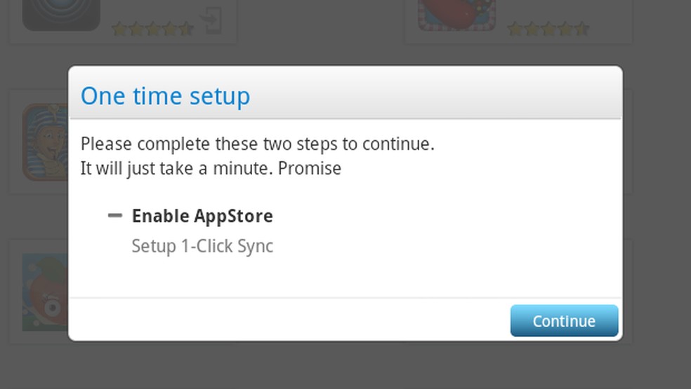Screen dimensions: 691x389
Task: Click the fruit game's star rating
Action: (x=548, y=29)
